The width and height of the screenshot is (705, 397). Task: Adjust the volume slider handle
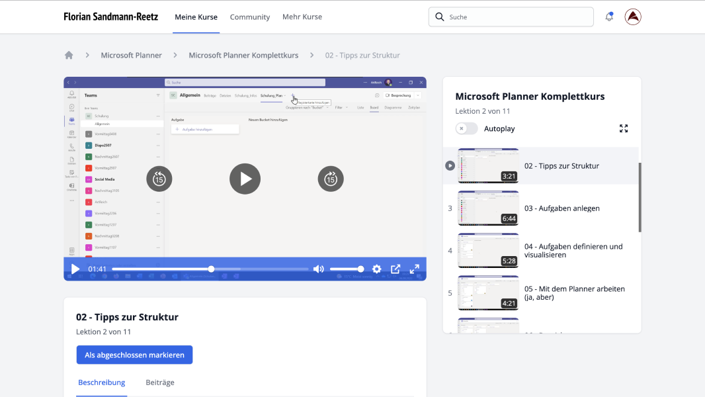360,269
